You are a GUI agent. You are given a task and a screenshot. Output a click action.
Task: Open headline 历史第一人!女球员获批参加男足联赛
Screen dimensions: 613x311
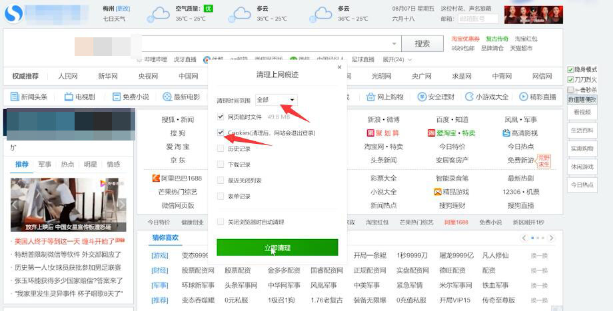click(68, 268)
